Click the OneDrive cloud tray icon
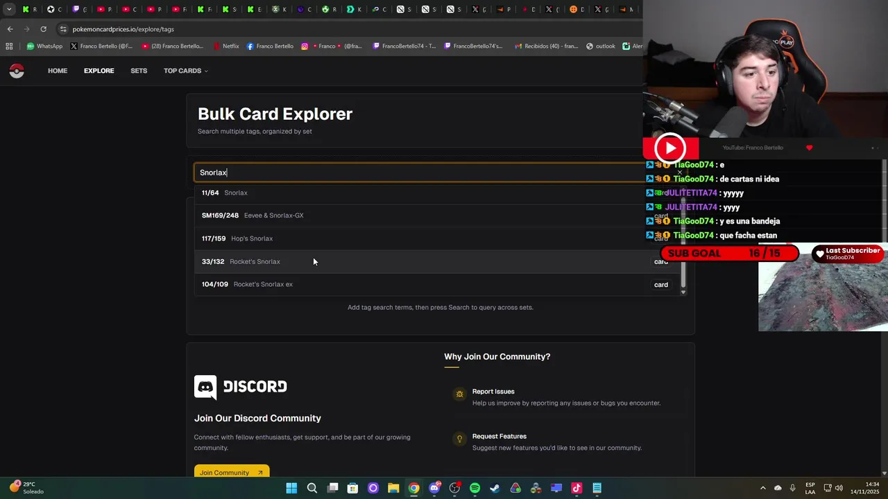 (x=778, y=488)
